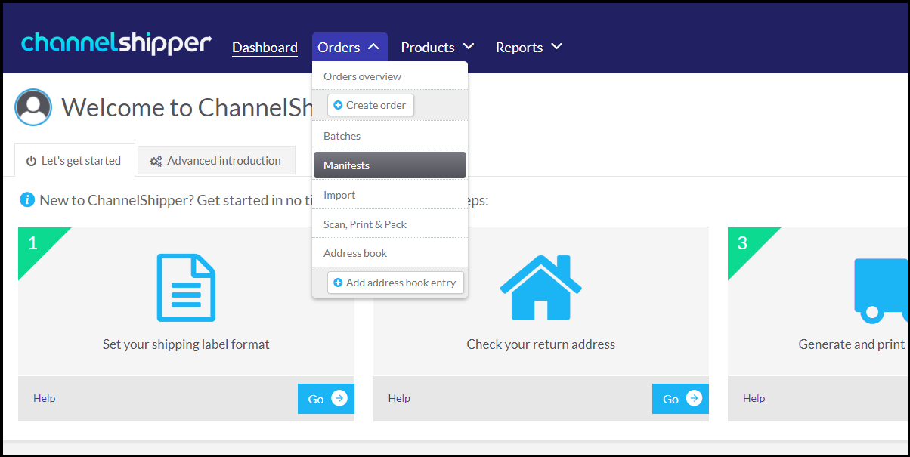Open Scan, Print & Pack

point(365,224)
